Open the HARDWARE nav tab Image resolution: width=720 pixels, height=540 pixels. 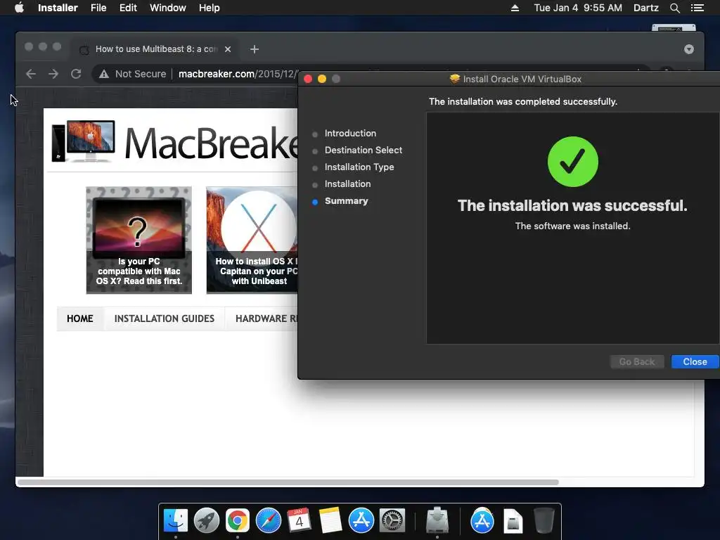tap(262, 319)
